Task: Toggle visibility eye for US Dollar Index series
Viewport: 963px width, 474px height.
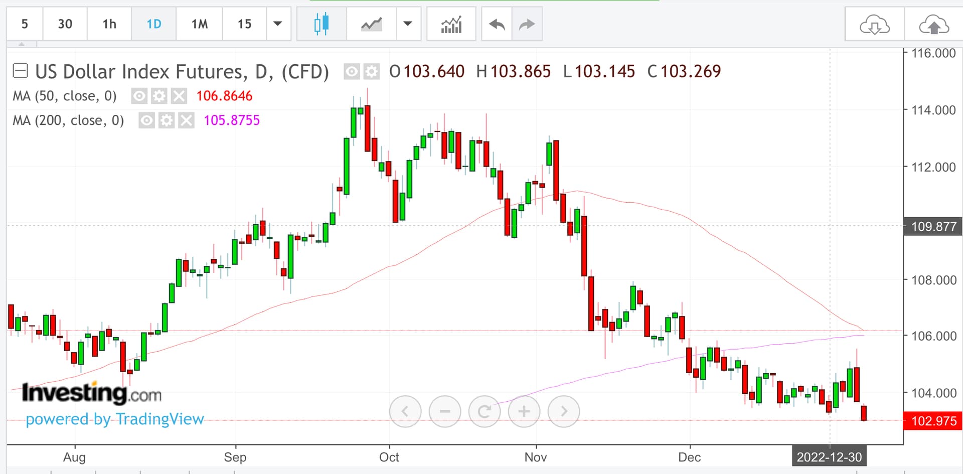Action: pos(352,72)
